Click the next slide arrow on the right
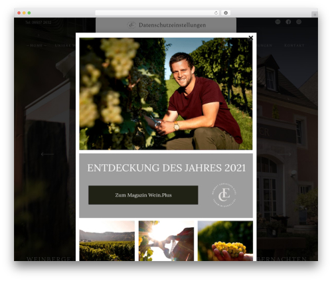Viewport: 332px width, 281px height. [285, 154]
